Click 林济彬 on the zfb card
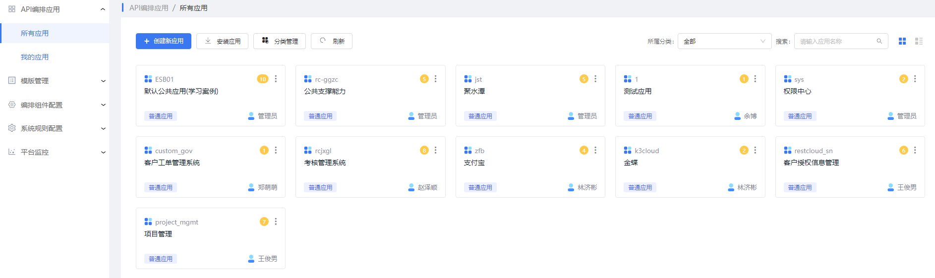 click(x=587, y=187)
